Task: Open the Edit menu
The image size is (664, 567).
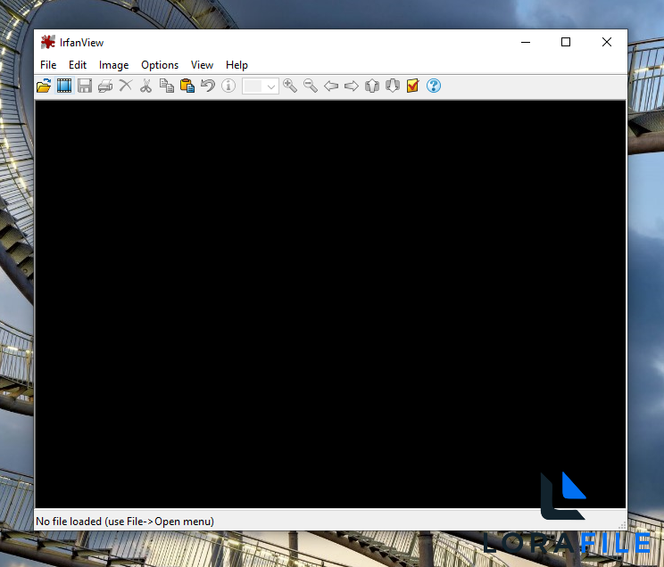Action: point(78,65)
